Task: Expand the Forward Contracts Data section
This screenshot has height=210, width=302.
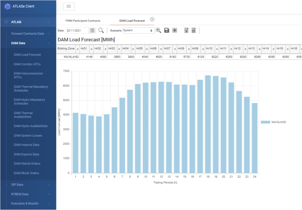Action: pyautogui.click(x=28, y=34)
